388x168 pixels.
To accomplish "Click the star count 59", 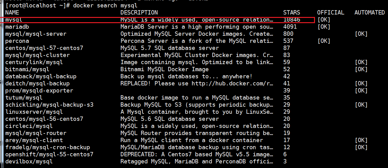I will (287, 62).
